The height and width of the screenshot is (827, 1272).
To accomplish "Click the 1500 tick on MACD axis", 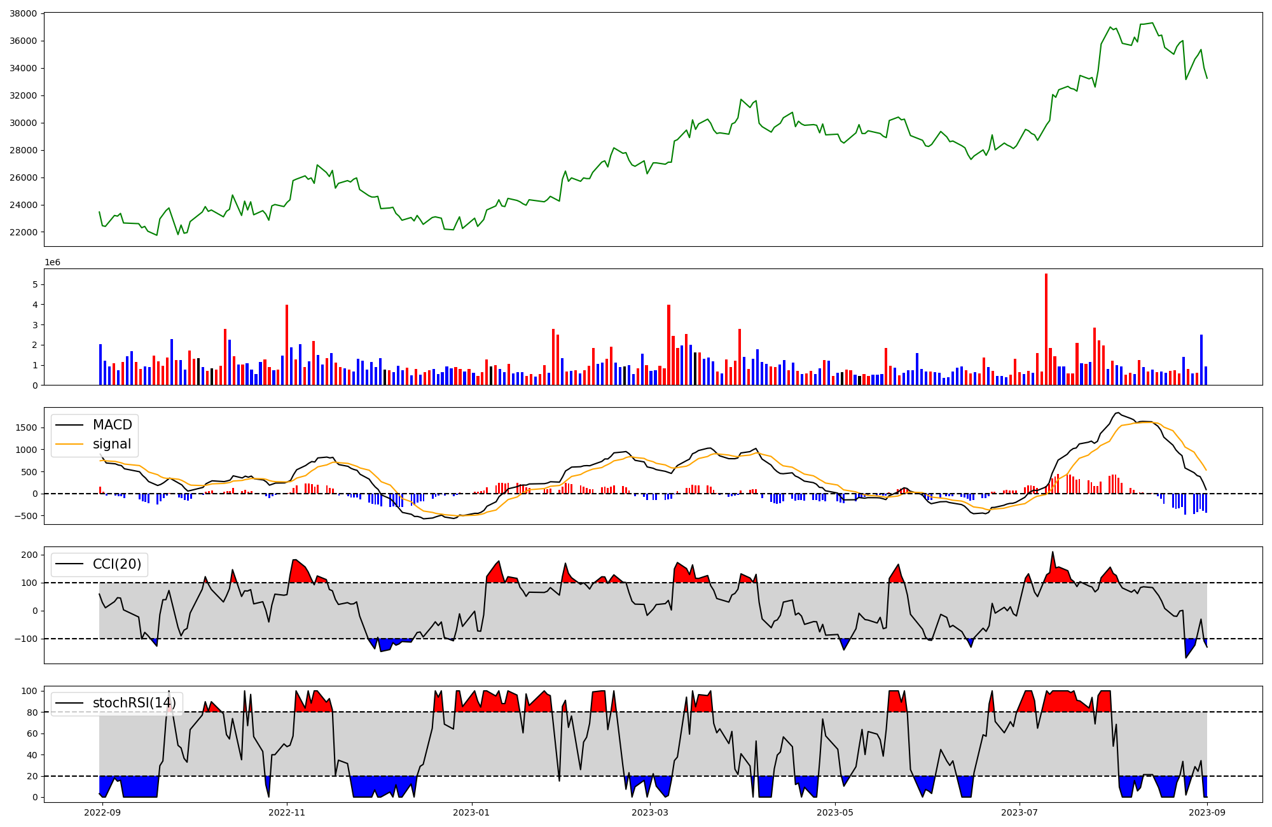I will coord(27,427).
